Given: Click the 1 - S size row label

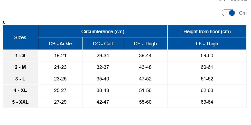Looking at the screenshot, I should 20,56.
